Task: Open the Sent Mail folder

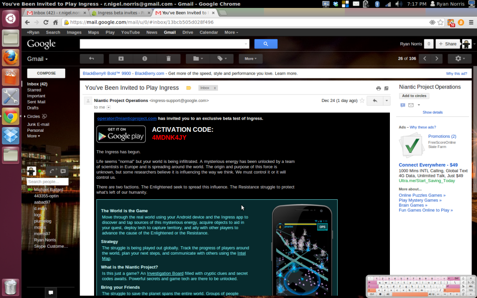Action: 36,102
